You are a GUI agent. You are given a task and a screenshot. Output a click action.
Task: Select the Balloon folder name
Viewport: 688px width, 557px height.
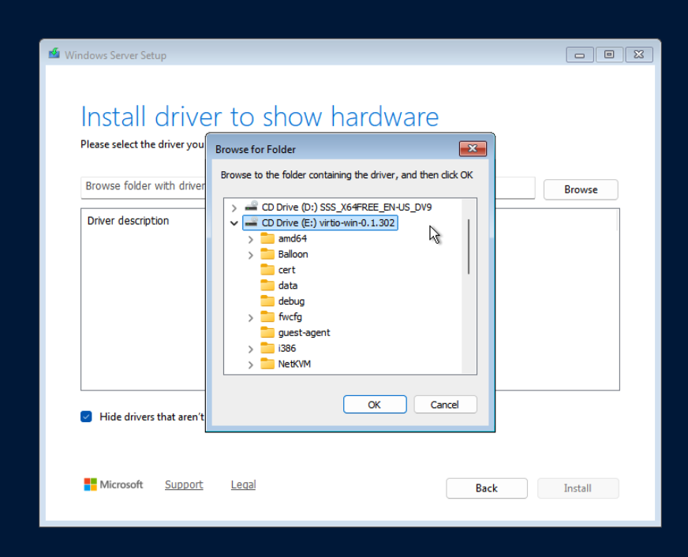(x=293, y=254)
